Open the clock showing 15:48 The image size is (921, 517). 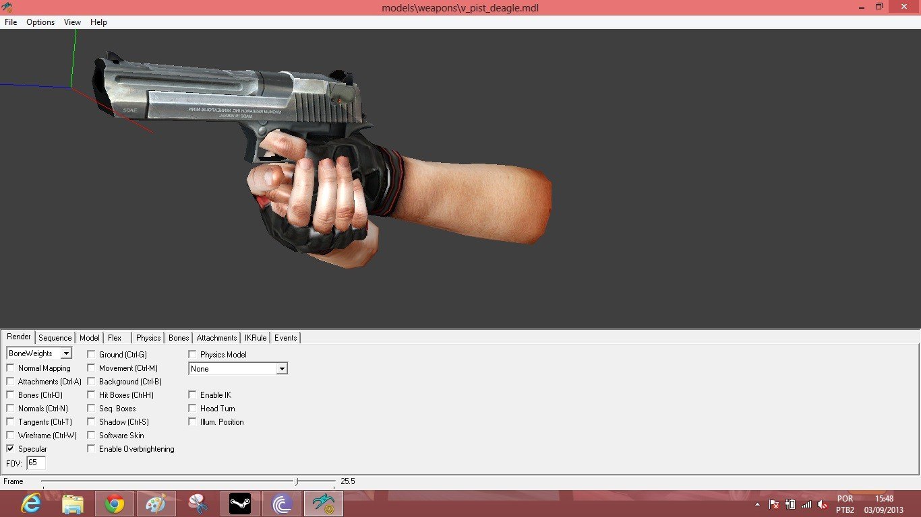884,504
